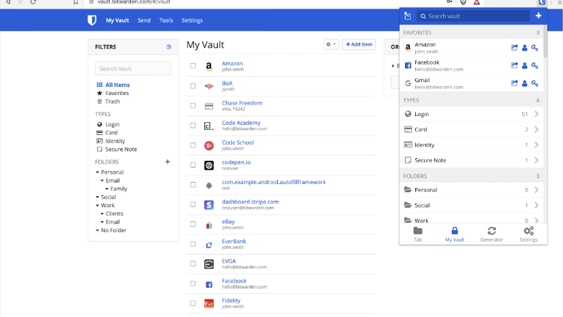Open the gear options dropdown

[331, 44]
